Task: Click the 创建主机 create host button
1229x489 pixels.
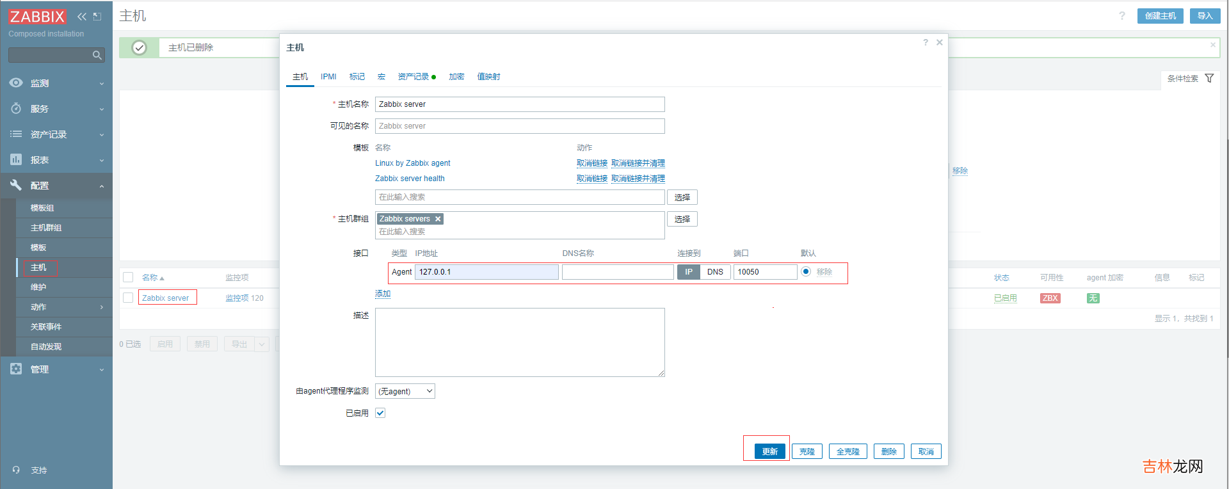Action: 1161,16
